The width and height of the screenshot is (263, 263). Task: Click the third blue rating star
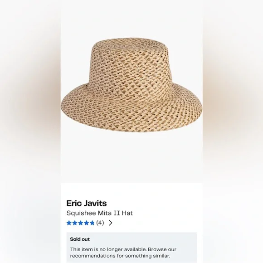tap(81, 223)
